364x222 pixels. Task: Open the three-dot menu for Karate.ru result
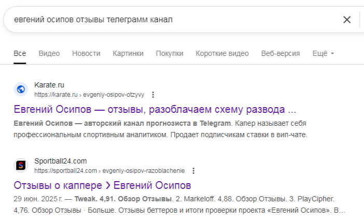pyautogui.click(x=153, y=95)
